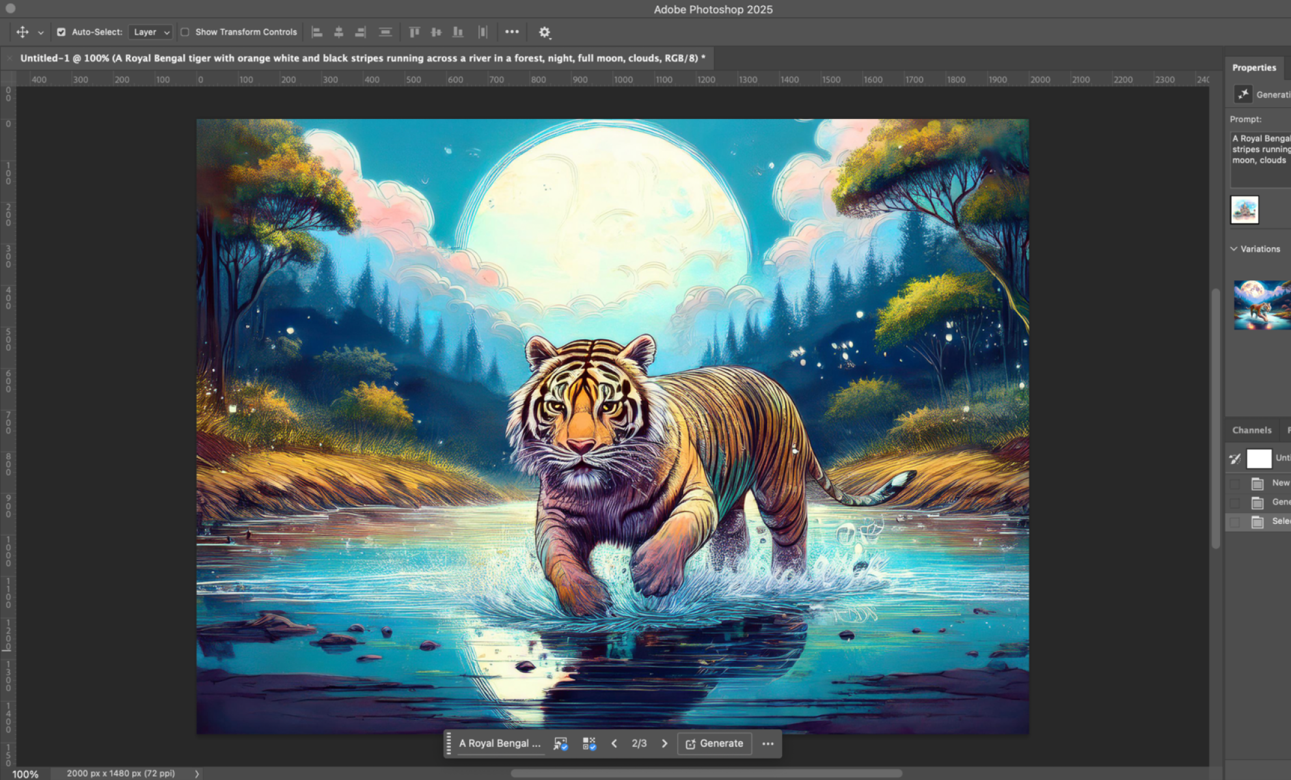The image size is (1291, 780).
Task: Click the Generative layer sparkle icon
Action: 1243,94
